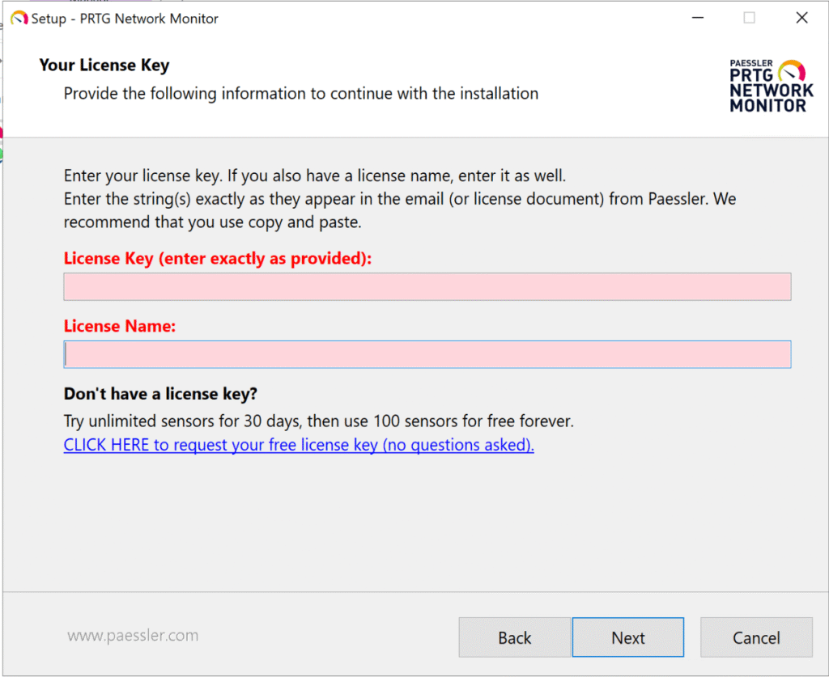Open the free license key request link
This screenshot has height=677, width=829.
pyautogui.click(x=299, y=445)
